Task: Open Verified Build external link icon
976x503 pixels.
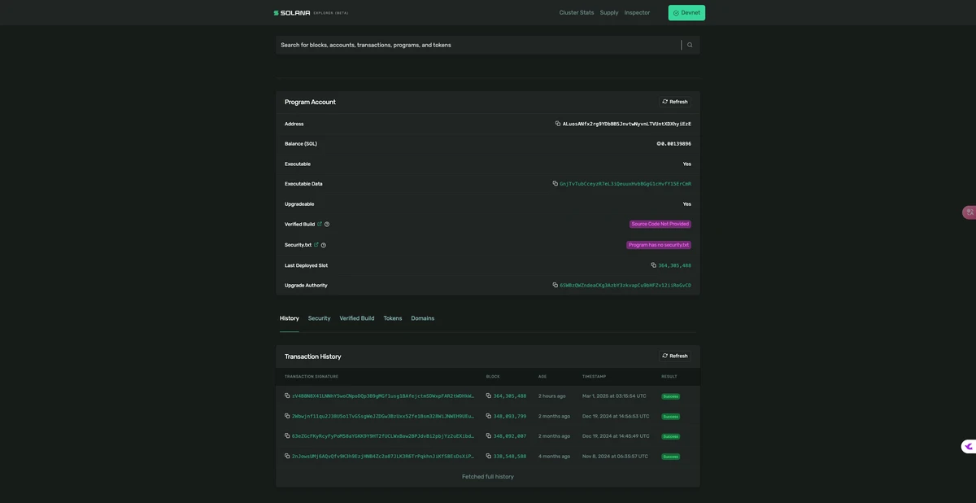Action: click(320, 224)
